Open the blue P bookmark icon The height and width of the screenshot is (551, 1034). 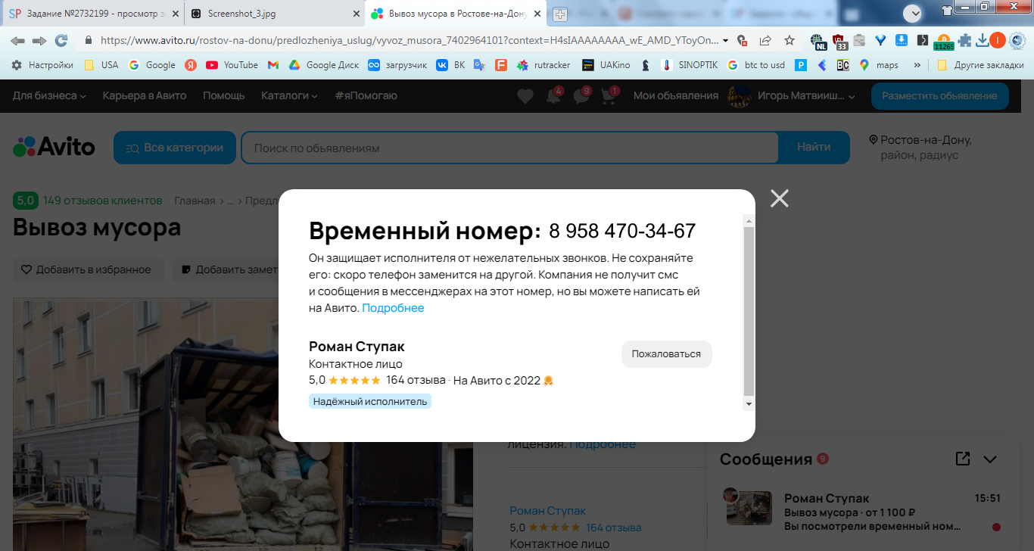click(800, 65)
